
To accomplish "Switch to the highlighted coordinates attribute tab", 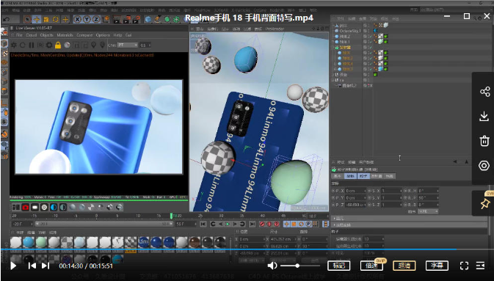I will [x=350, y=176].
